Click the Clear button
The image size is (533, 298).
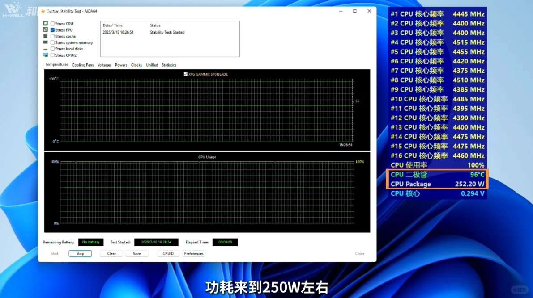[111, 253]
